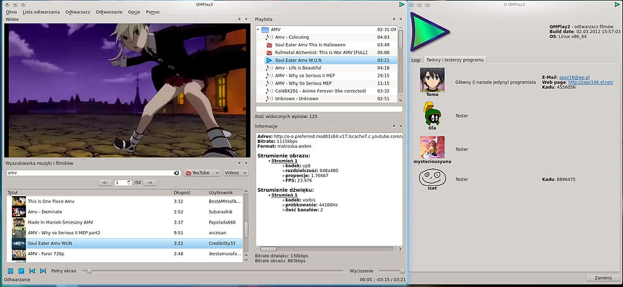Click play icon beside Soul Eater Amv W.U.N
Screen dimensions: 623x287
[270, 60]
